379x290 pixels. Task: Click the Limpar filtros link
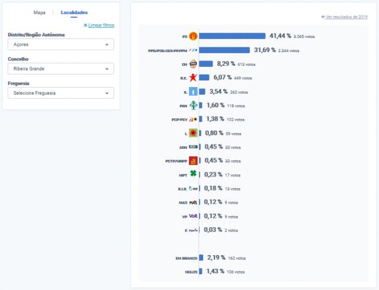[x=99, y=25]
